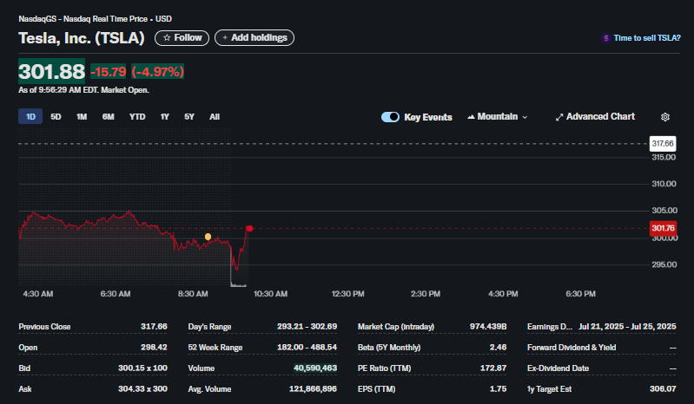Open the Mountain chart type dropdown
694x404 pixels.
pos(498,116)
